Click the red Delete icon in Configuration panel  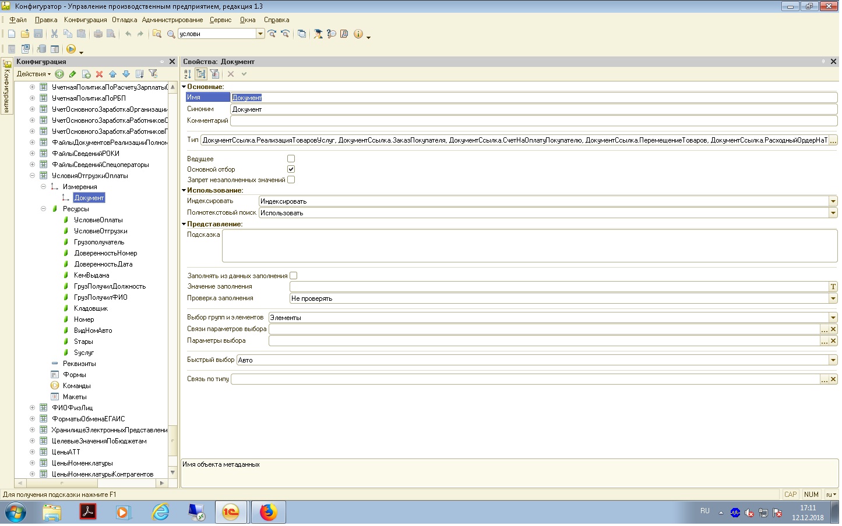coord(99,74)
